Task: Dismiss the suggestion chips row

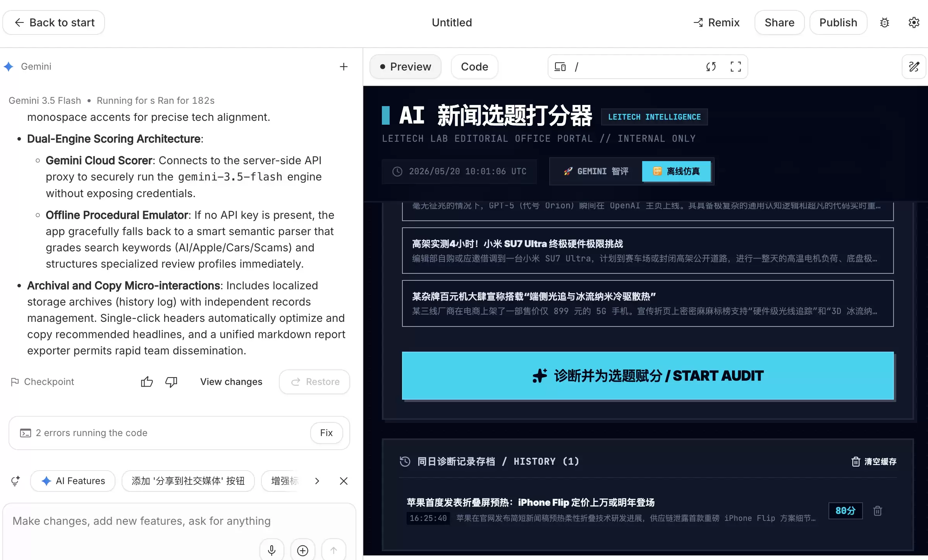Action: (x=344, y=481)
